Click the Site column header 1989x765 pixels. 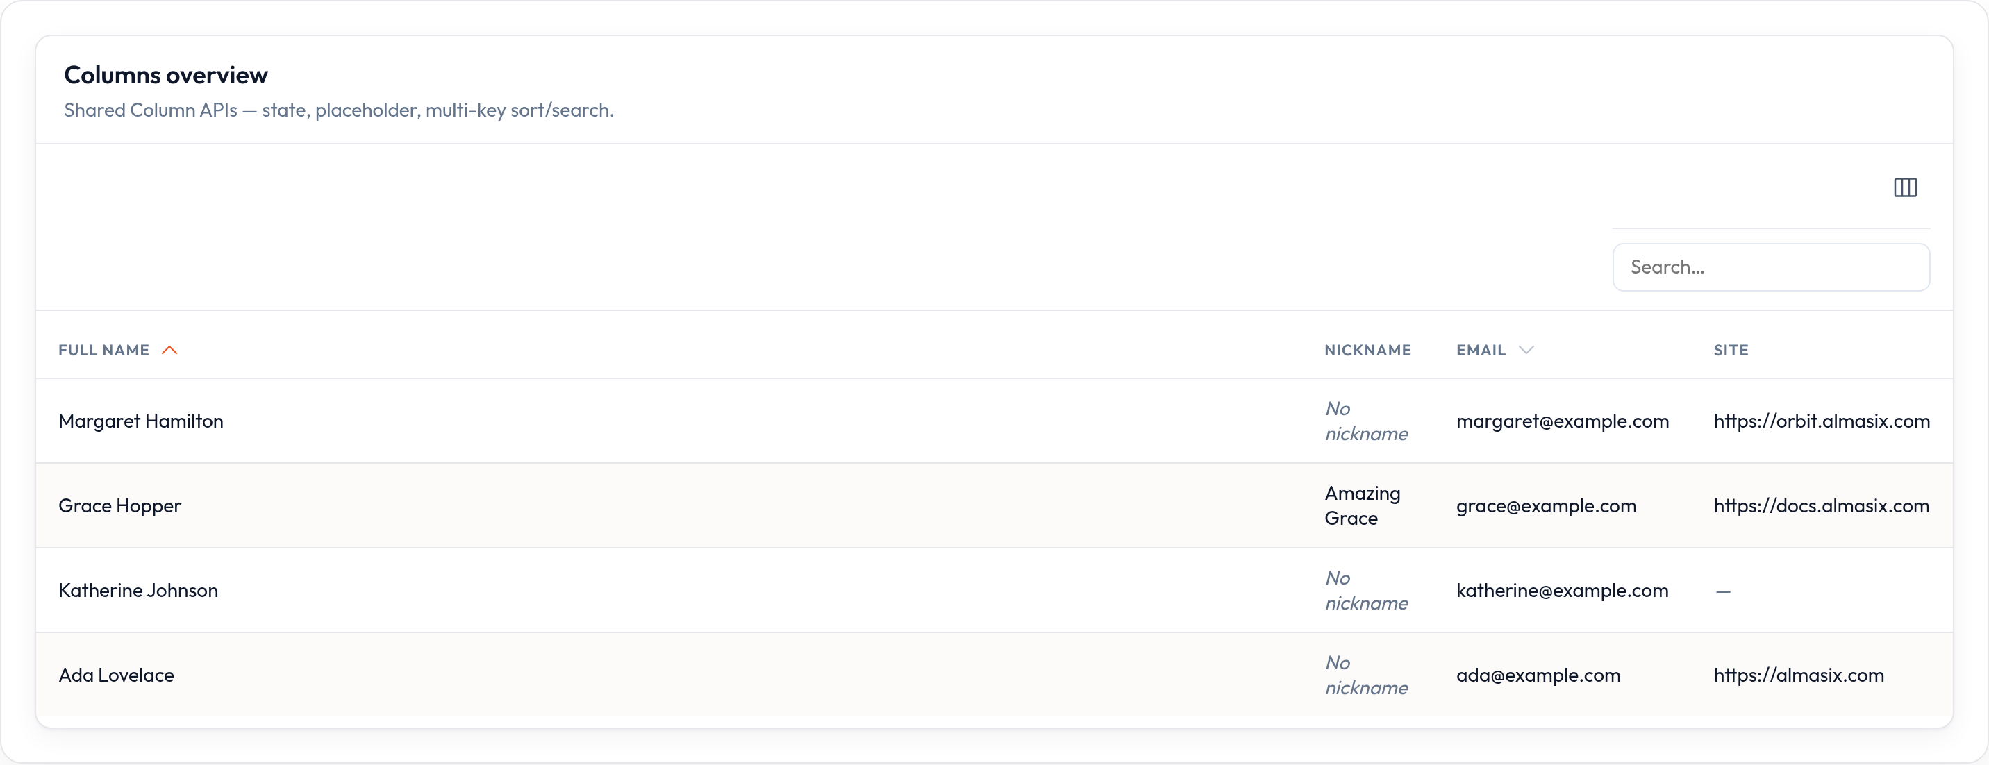pos(1731,351)
